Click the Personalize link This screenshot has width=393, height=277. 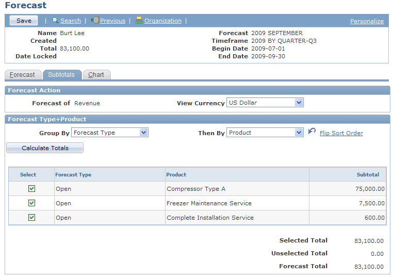coord(367,21)
